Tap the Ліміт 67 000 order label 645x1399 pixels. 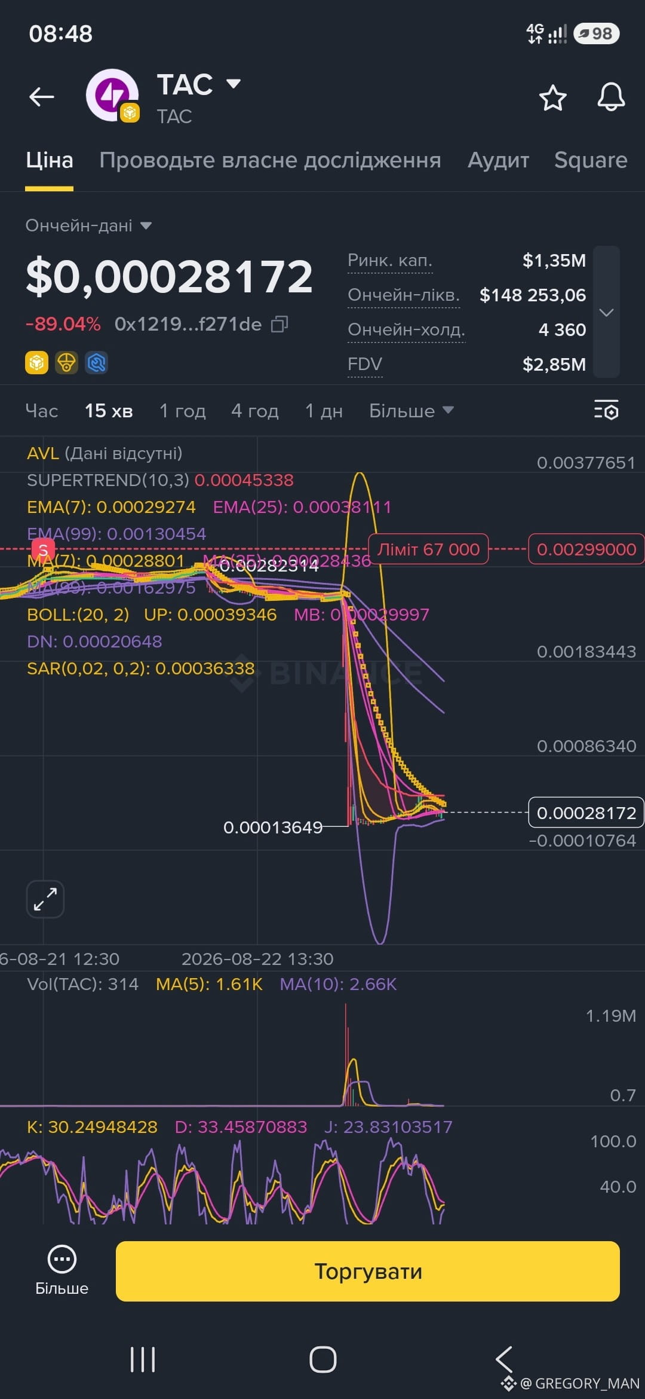[428, 549]
